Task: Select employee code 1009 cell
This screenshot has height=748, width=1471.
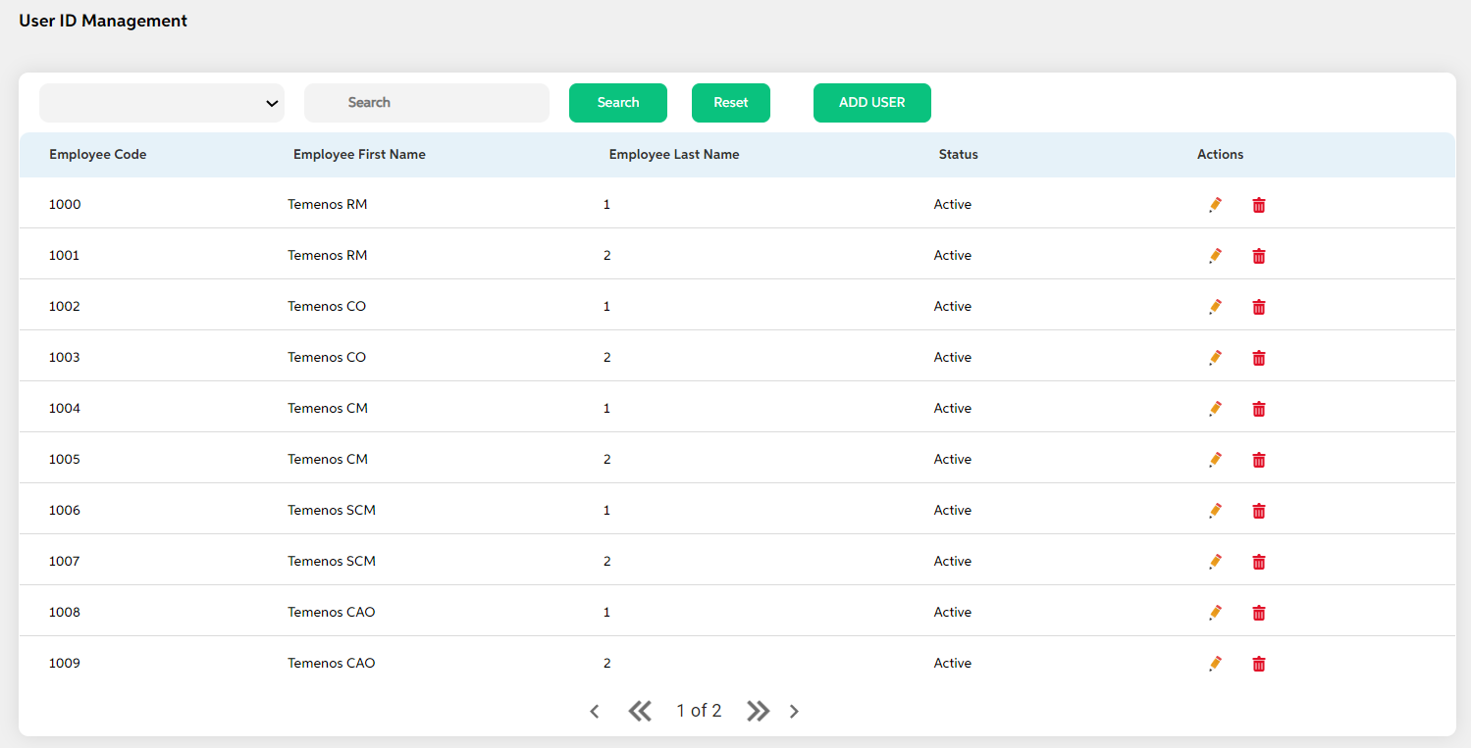Action: pos(65,663)
